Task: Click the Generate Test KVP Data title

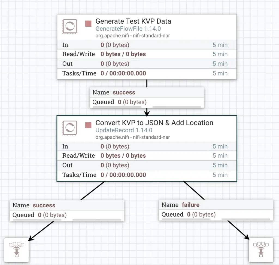Action: tap(133, 21)
